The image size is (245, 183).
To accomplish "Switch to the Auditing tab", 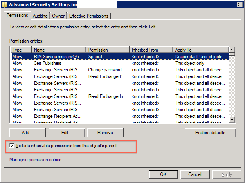I will (x=40, y=16).
